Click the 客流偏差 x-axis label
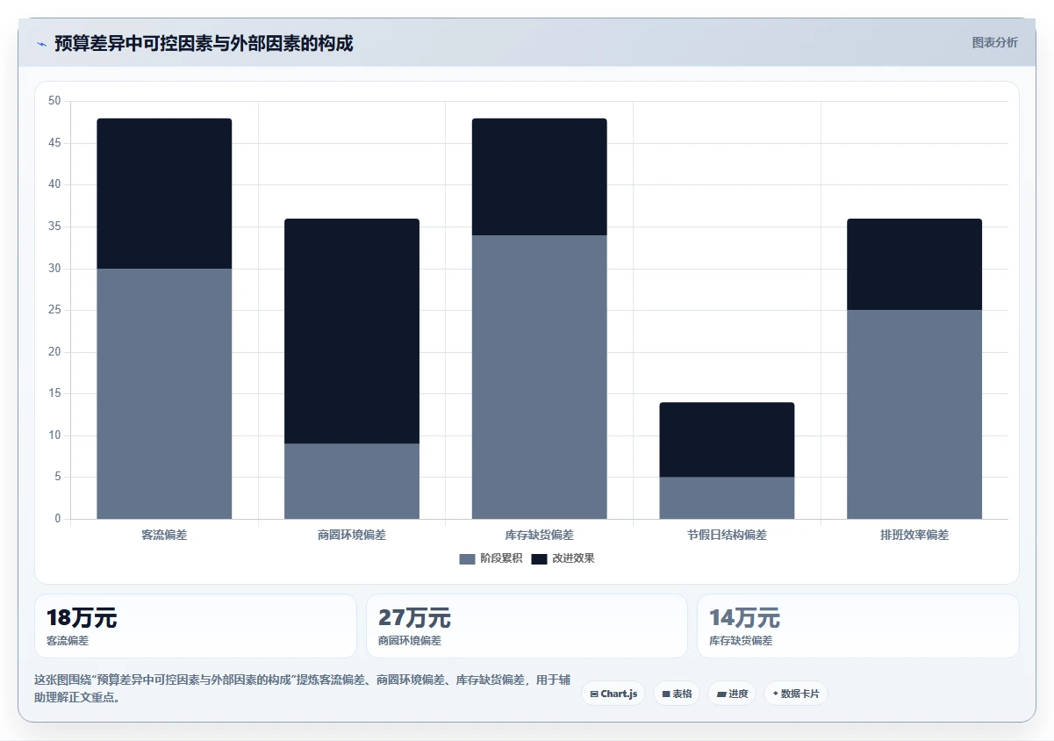Screen dimensions: 1054x741 [x=164, y=535]
